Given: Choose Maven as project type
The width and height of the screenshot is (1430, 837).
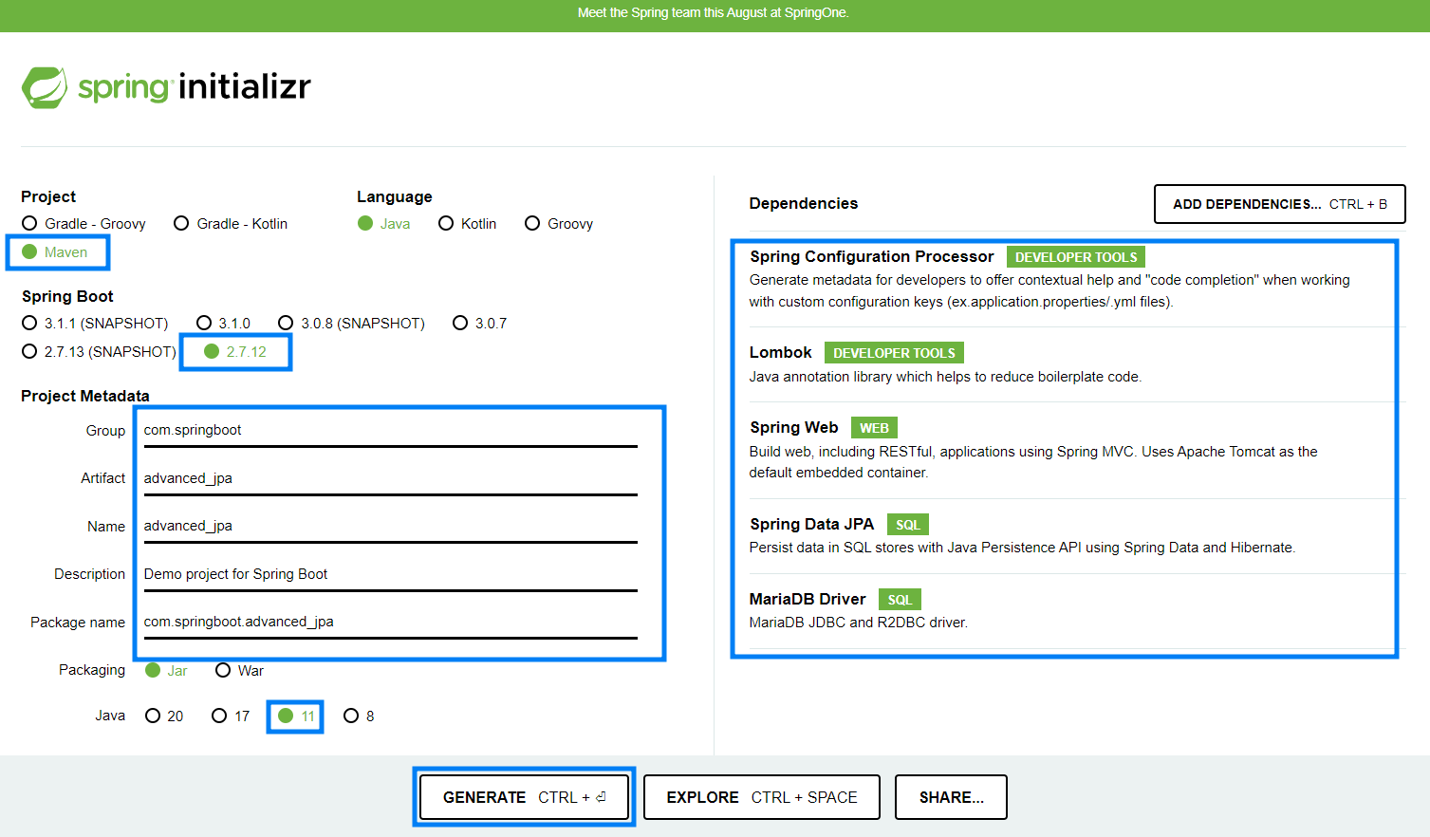Looking at the screenshot, I should pyautogui.click(x=55, y=252).
